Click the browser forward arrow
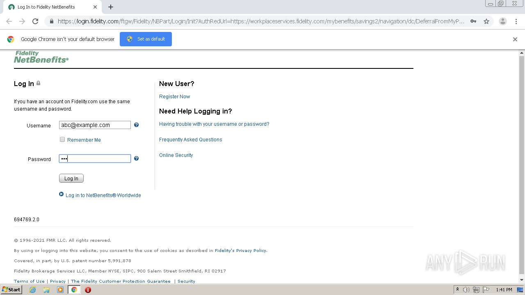Viewport: 525px width, 295px height. pos(22,21)
